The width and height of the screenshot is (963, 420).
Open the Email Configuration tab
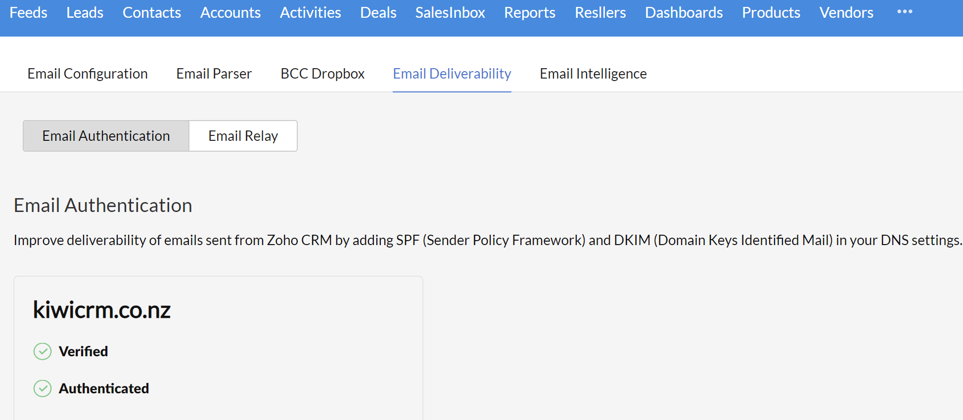[x=88, y=74]
